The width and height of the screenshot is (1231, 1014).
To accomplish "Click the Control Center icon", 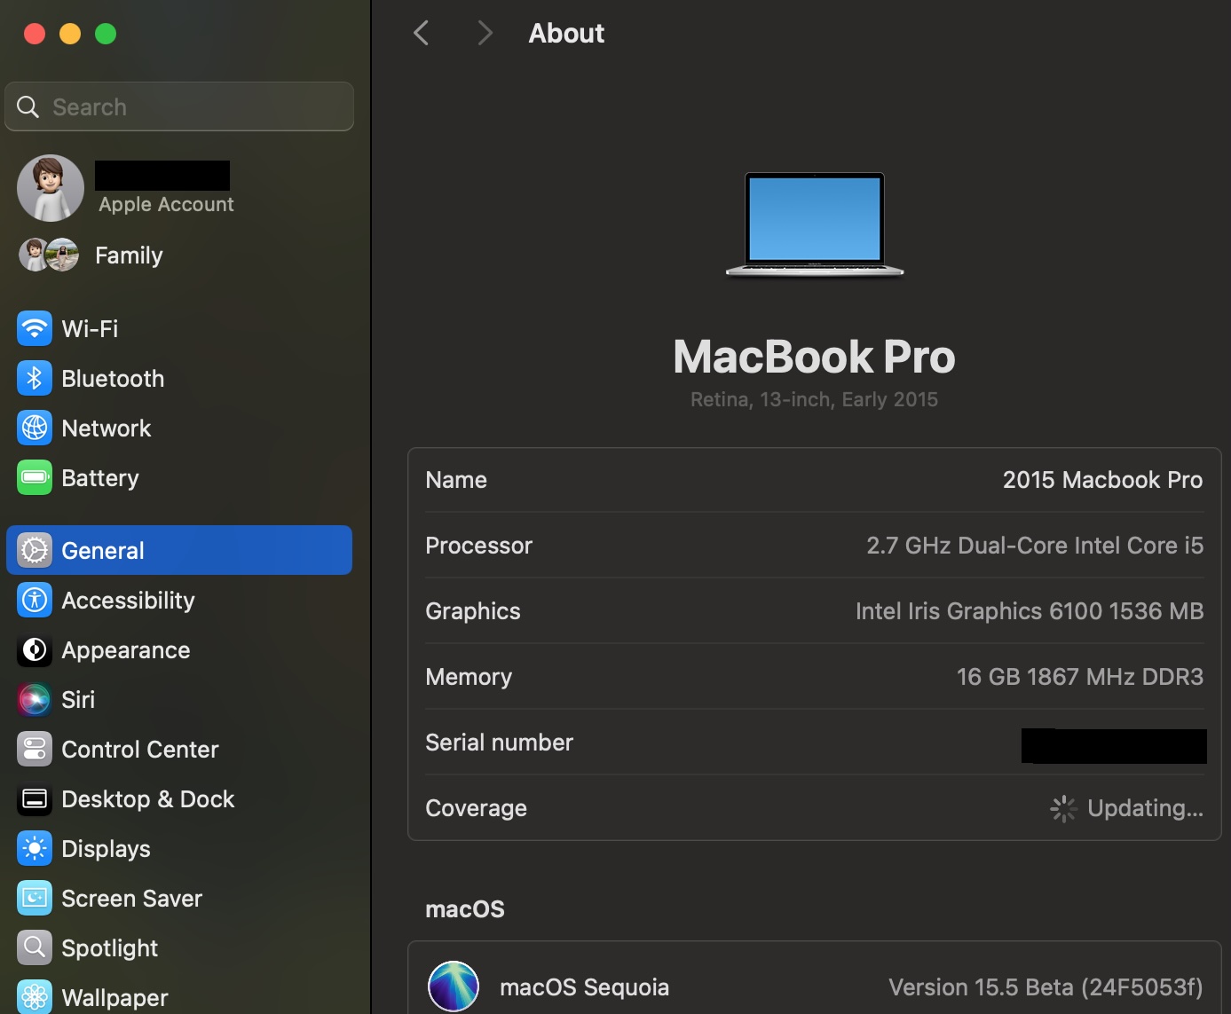I will tap(35, 749).
